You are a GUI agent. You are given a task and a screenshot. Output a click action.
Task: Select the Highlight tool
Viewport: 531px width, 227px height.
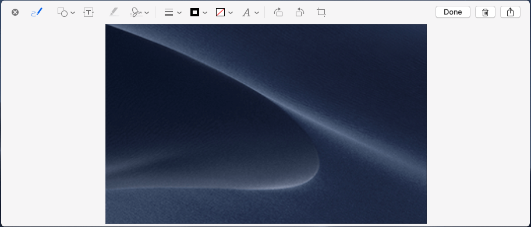tap(114, 13)
